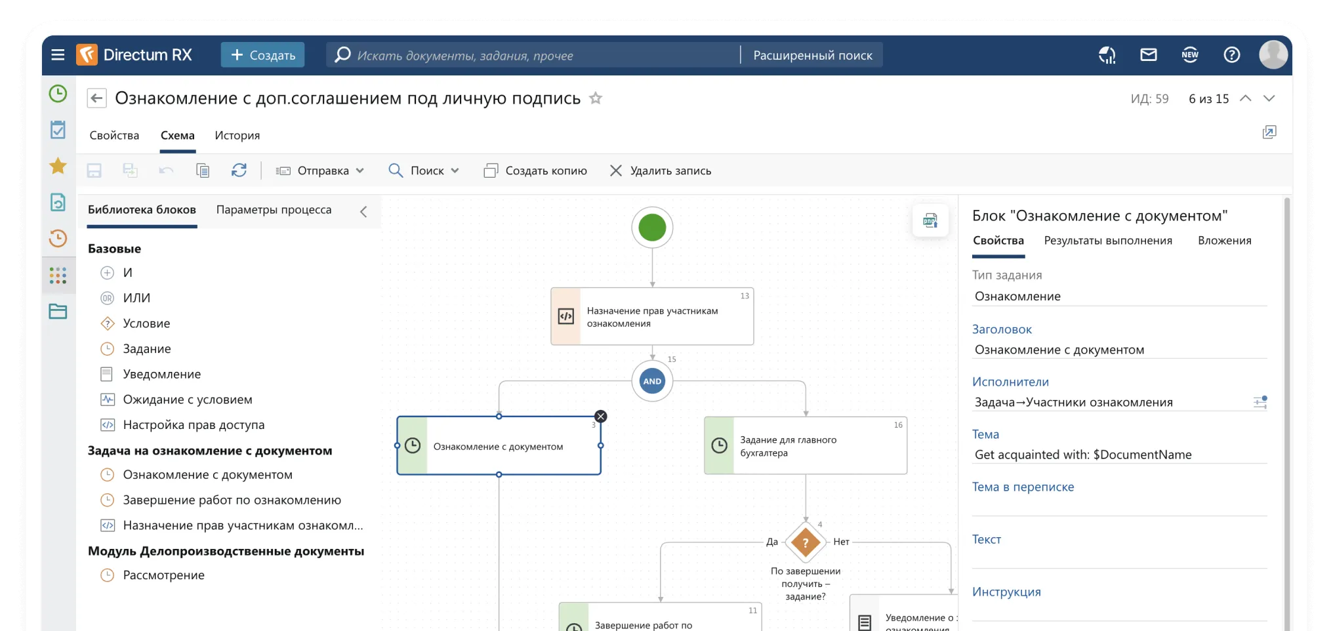Open the Favorites star in sidebar
Image resolution: width=1333 pixels, height=631 pixels.
pos(58,166)
